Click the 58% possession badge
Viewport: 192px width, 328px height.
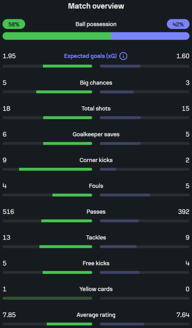[14, 24]
